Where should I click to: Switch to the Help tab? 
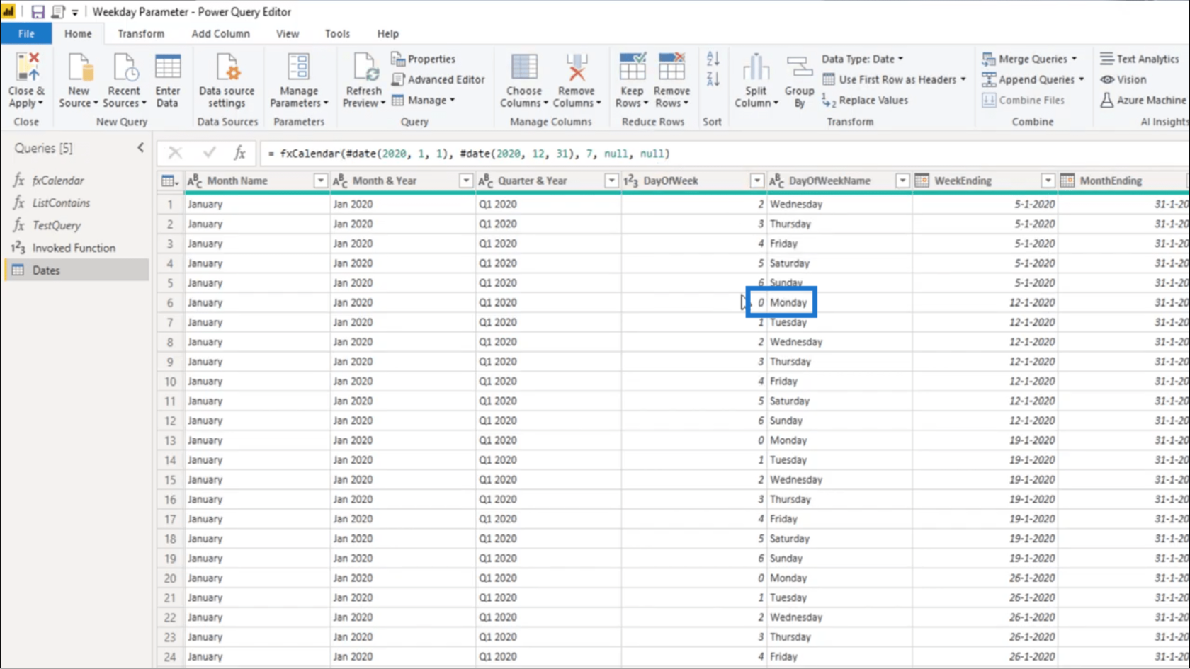coord(387,33)
